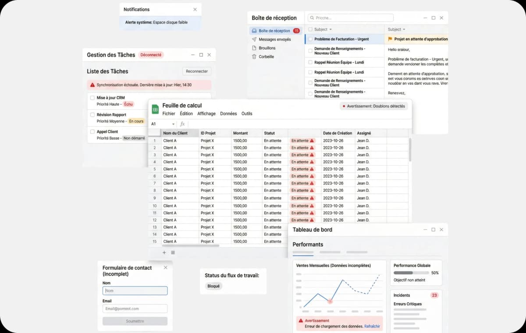The height and width of the screenshot is (333, 526).
Task: Check the Mise à jour CRM task
Action: point(92,98)
